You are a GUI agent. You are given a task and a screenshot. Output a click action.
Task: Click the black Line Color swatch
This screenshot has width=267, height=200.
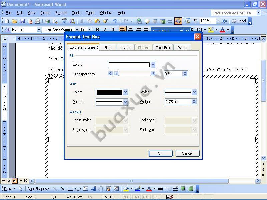pyautogui.click(x=109, y=92)
